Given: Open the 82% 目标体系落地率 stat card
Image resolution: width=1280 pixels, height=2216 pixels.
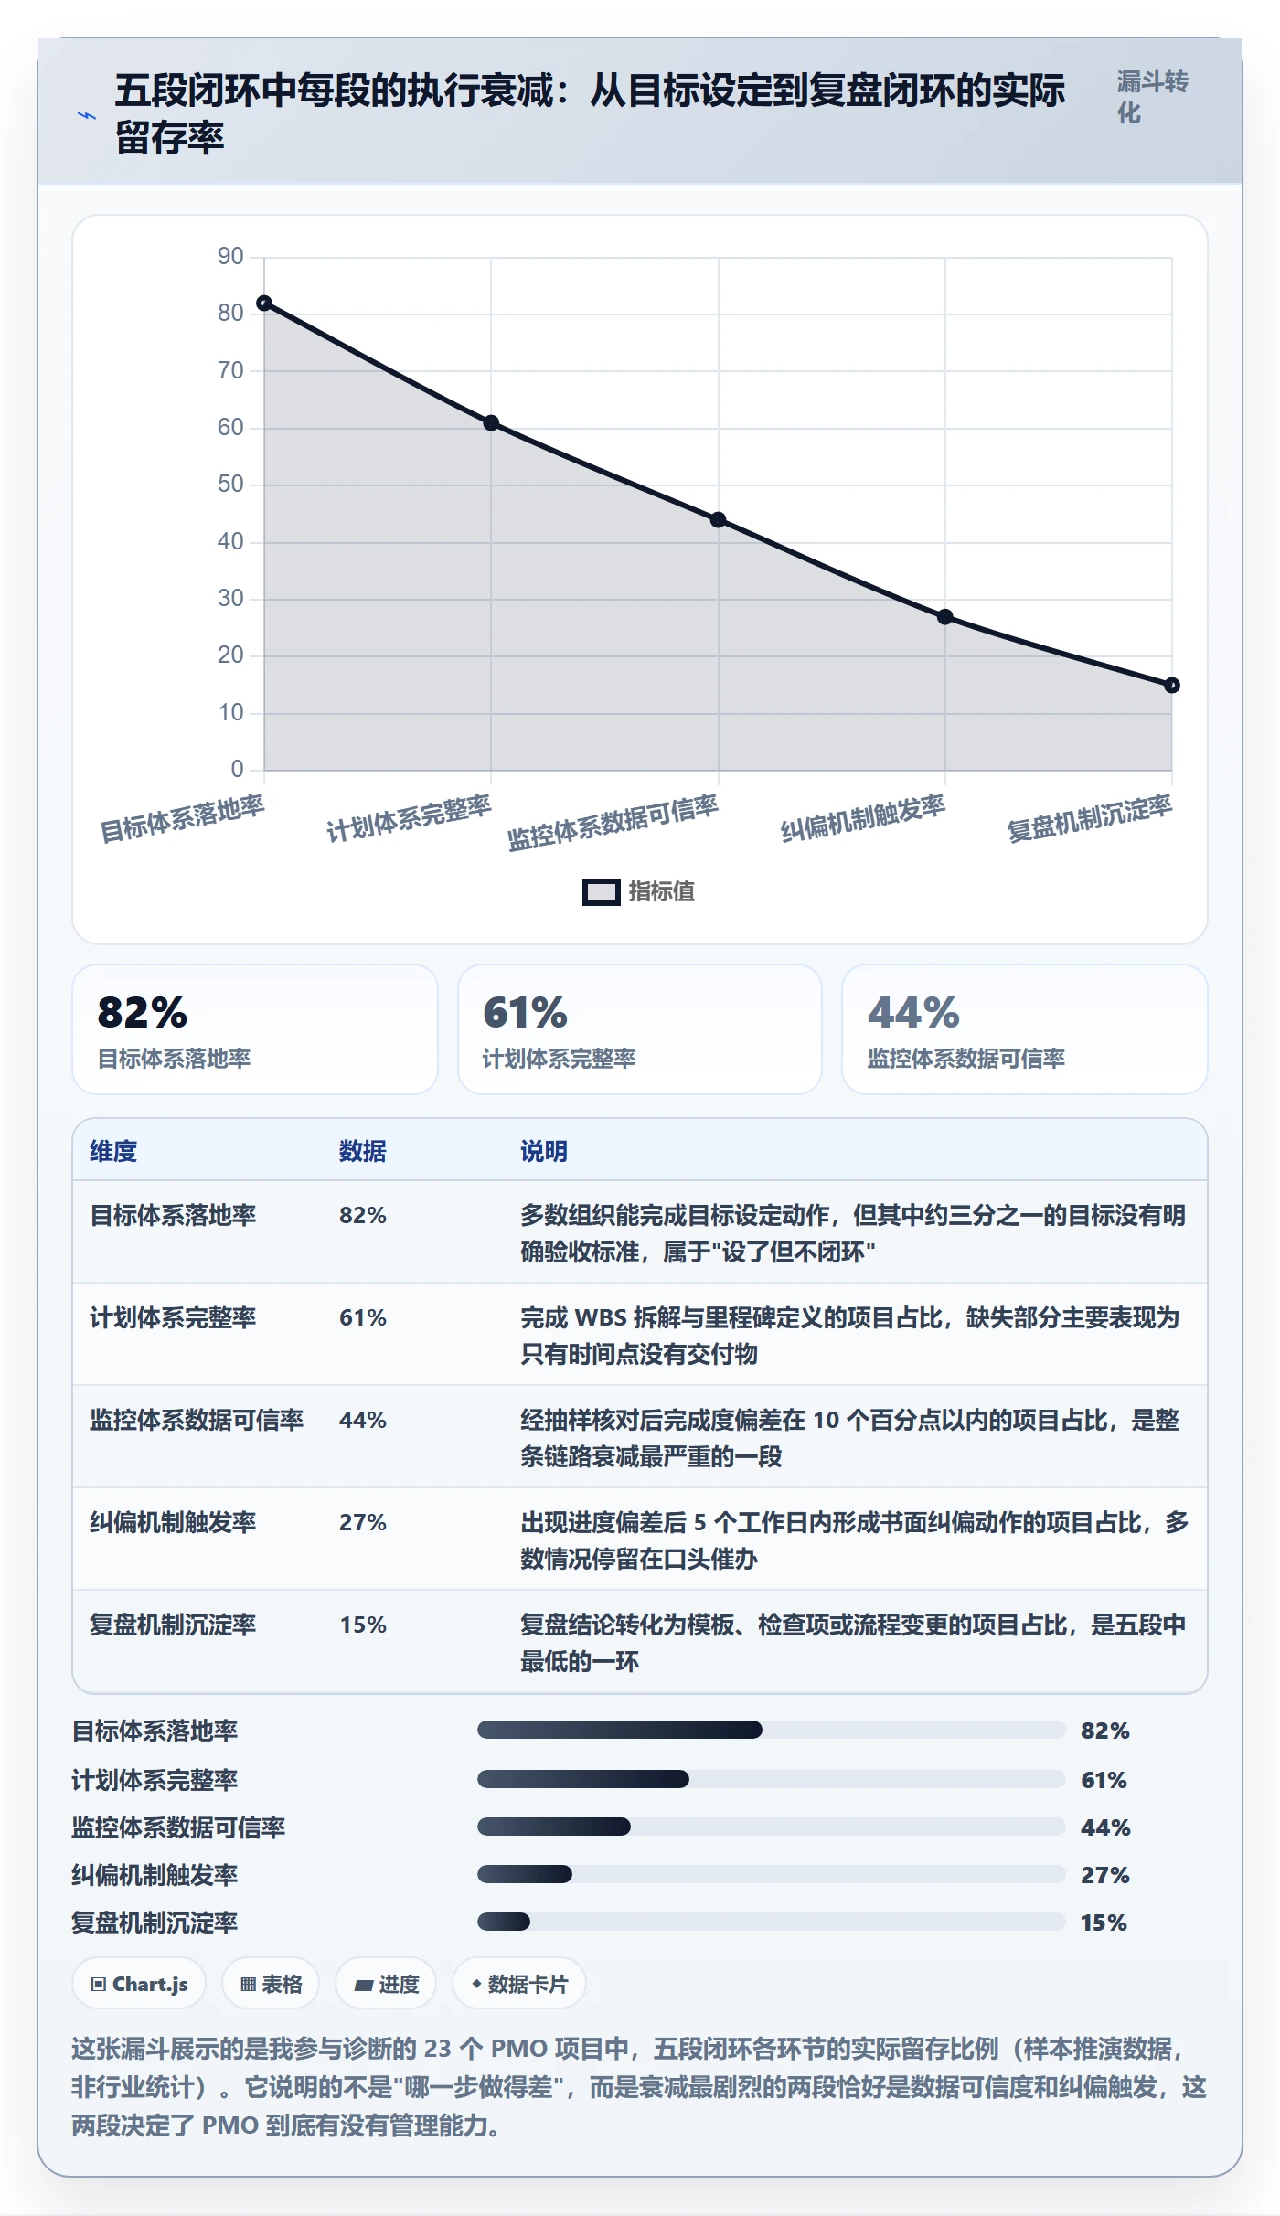Looking at the screenshot, I should click(255, 1029).
